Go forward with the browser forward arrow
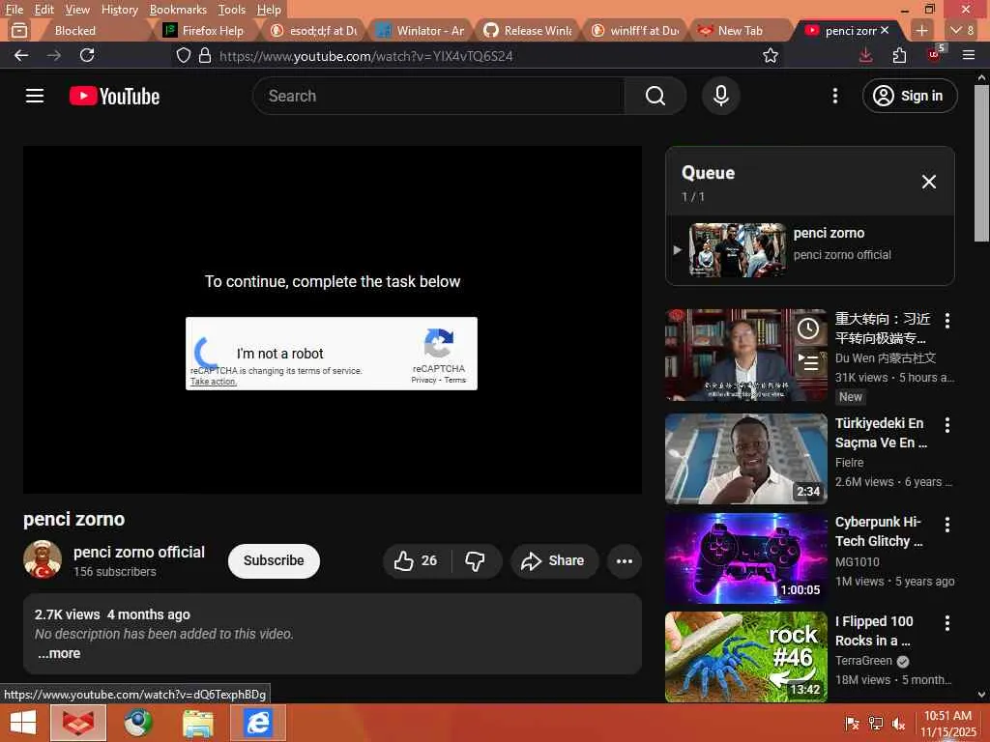 point(54,55)
